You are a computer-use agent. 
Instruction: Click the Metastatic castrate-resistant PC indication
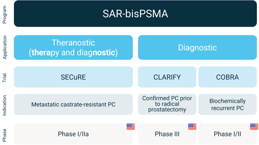point(73,104)
